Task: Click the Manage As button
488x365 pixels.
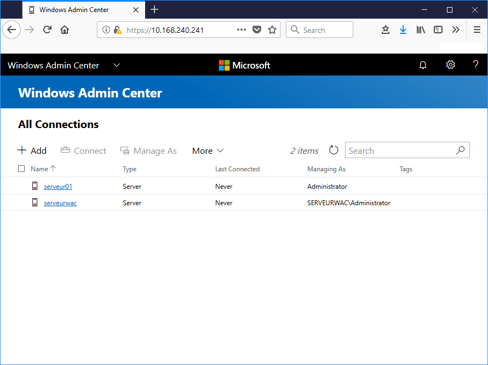Action: point(148,151)
